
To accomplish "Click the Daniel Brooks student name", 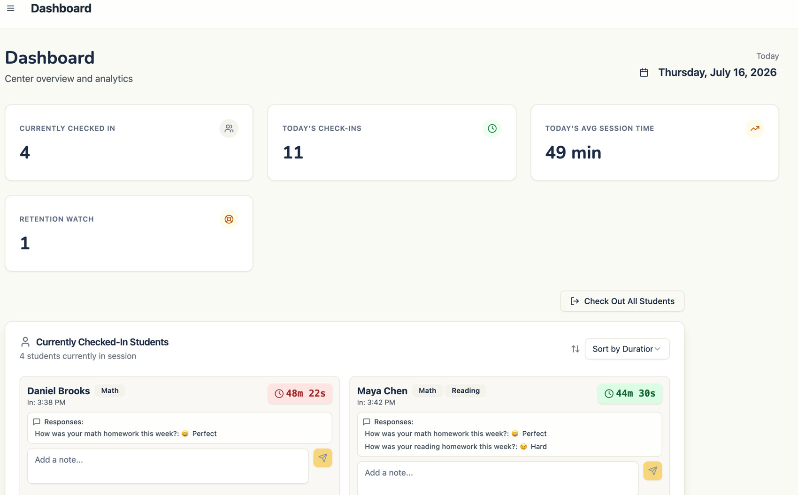I will [x=59, y=391].
